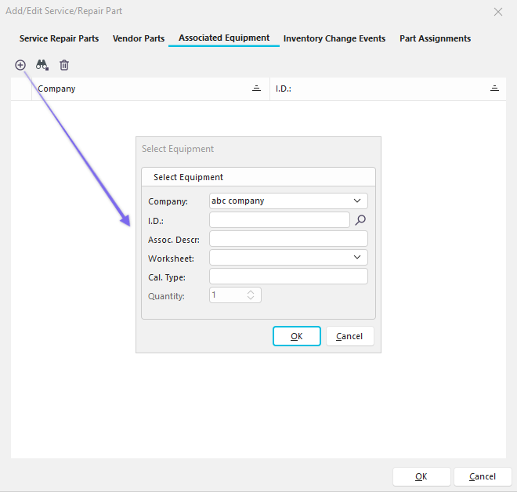Click the add equipment plus icon
This screenshot has height=492, width=517.
click(x=20, y=65)
